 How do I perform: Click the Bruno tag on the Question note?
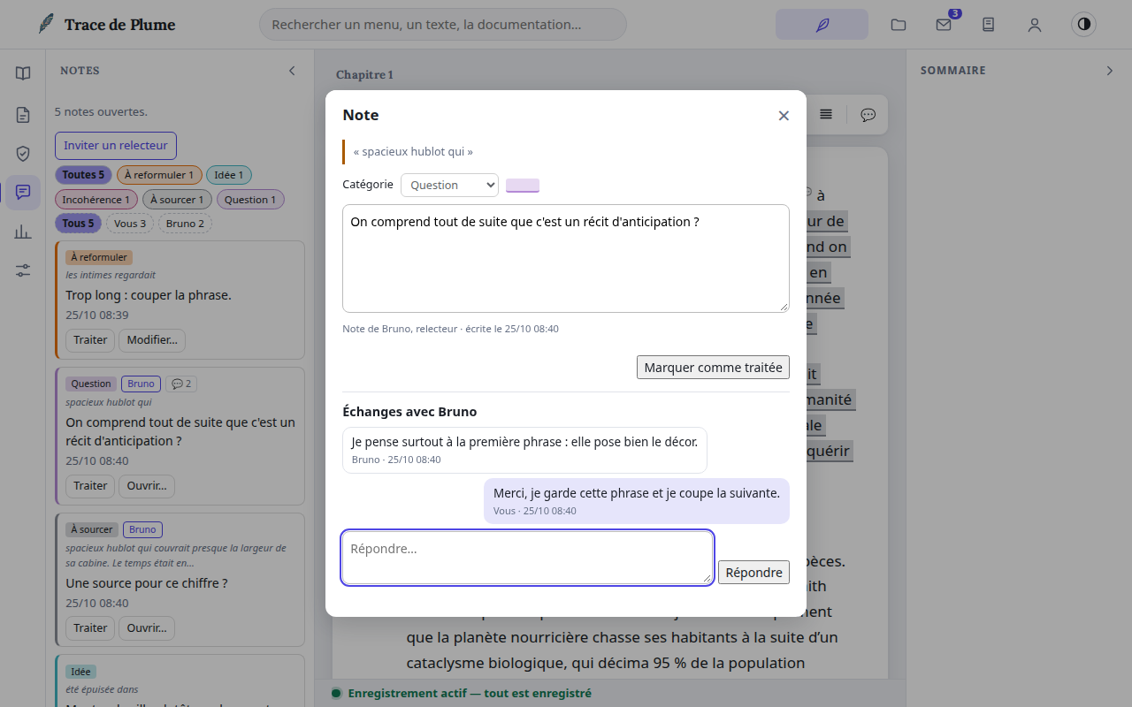pyautogui.click(x=141, y=384)
